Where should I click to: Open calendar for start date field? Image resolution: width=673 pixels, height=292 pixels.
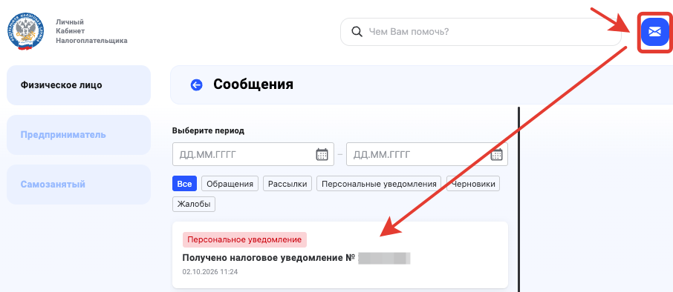pos(322,154)
